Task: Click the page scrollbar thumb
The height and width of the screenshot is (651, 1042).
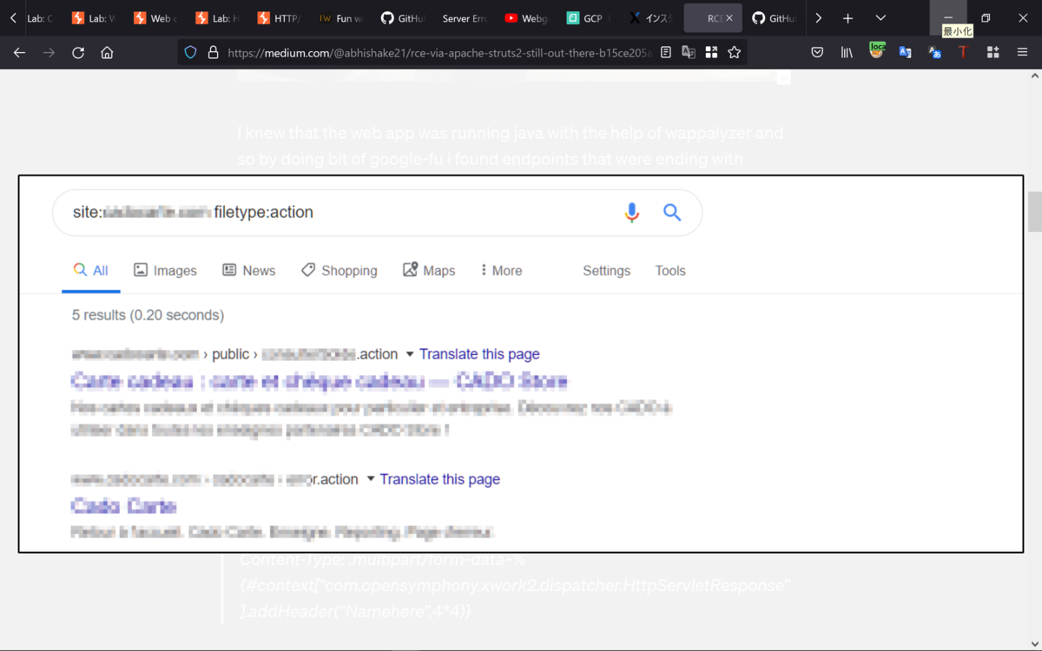Action: pos(1034,212)
